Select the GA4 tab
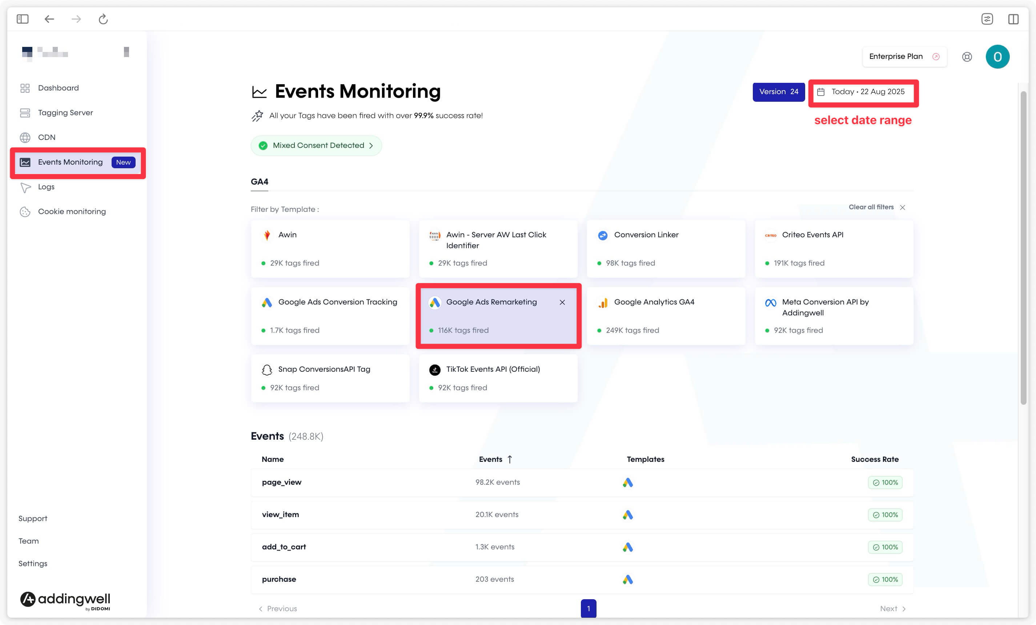This screenshot has height=625, width=1036. pyautogui.click(x=260, y=182)
